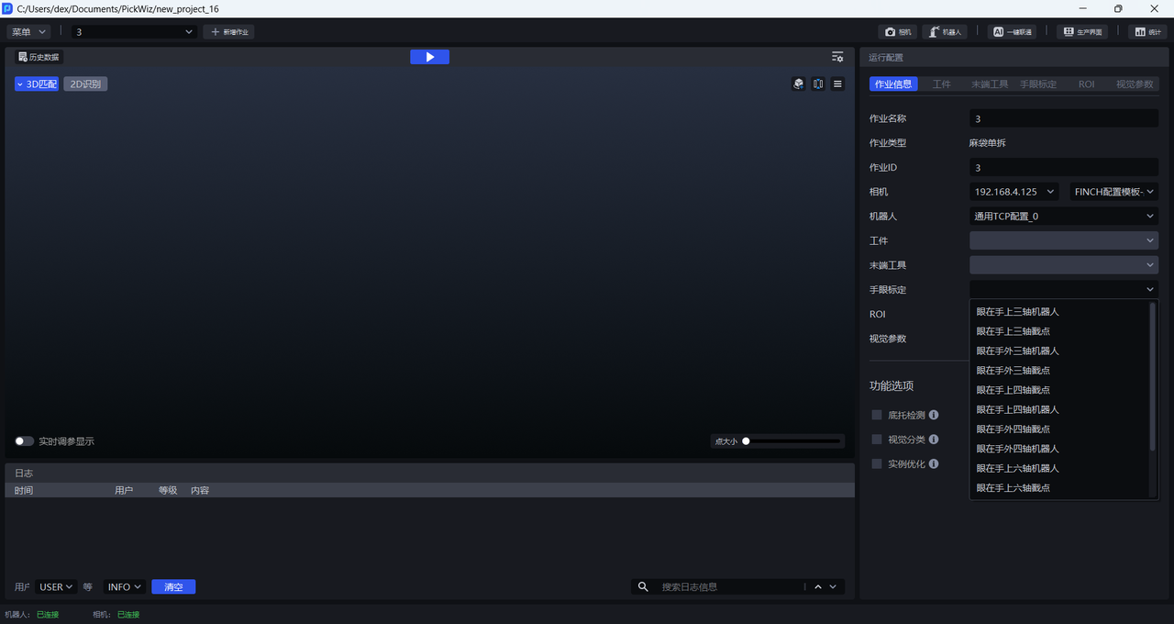Open the 统计 statistics chart
The height and width of the screenshot is (624, 1174).
tap(1147, 32)
